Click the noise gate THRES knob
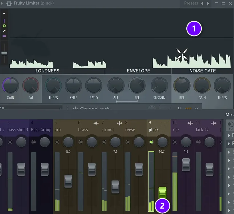 pyautogui.click(x=222, y=86)
